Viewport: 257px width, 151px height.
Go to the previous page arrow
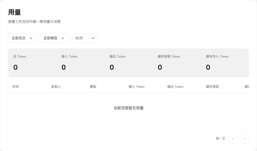point(233,139)
